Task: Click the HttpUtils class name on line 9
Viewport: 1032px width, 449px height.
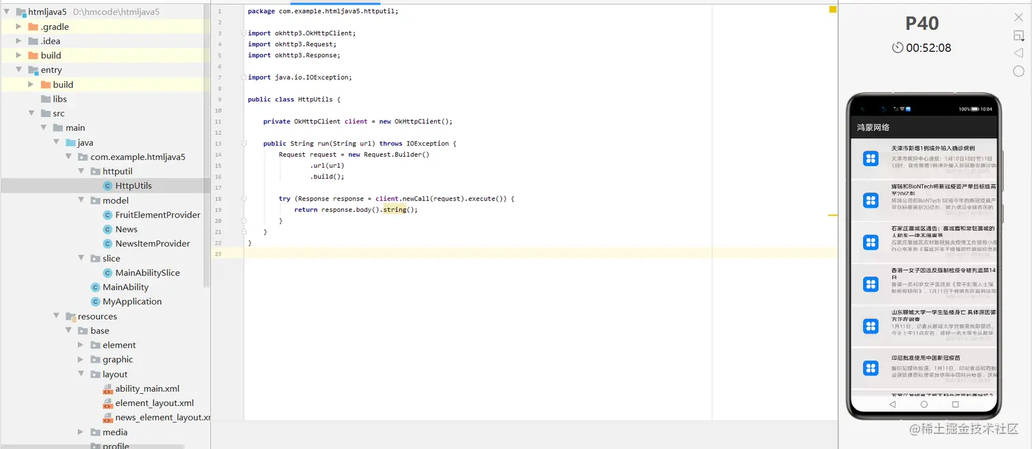Action: click(x=315, y=99)
